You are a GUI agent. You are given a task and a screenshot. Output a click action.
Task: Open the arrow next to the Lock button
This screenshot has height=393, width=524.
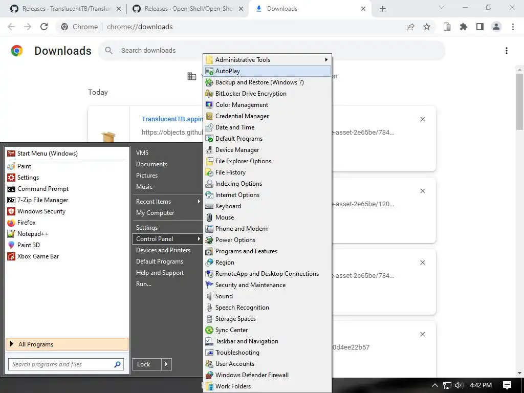(166, 364)
